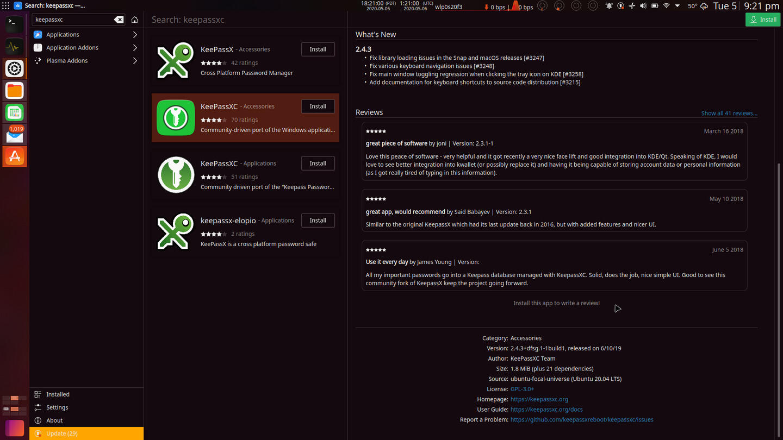Viewport: 783px width, 440px height.
Task: Open the notifications bell in system tray
Action: tap(609, 6)
